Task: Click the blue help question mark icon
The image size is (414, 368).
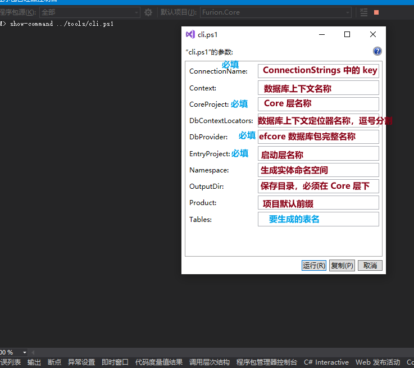Action: (x=377, y=51)
